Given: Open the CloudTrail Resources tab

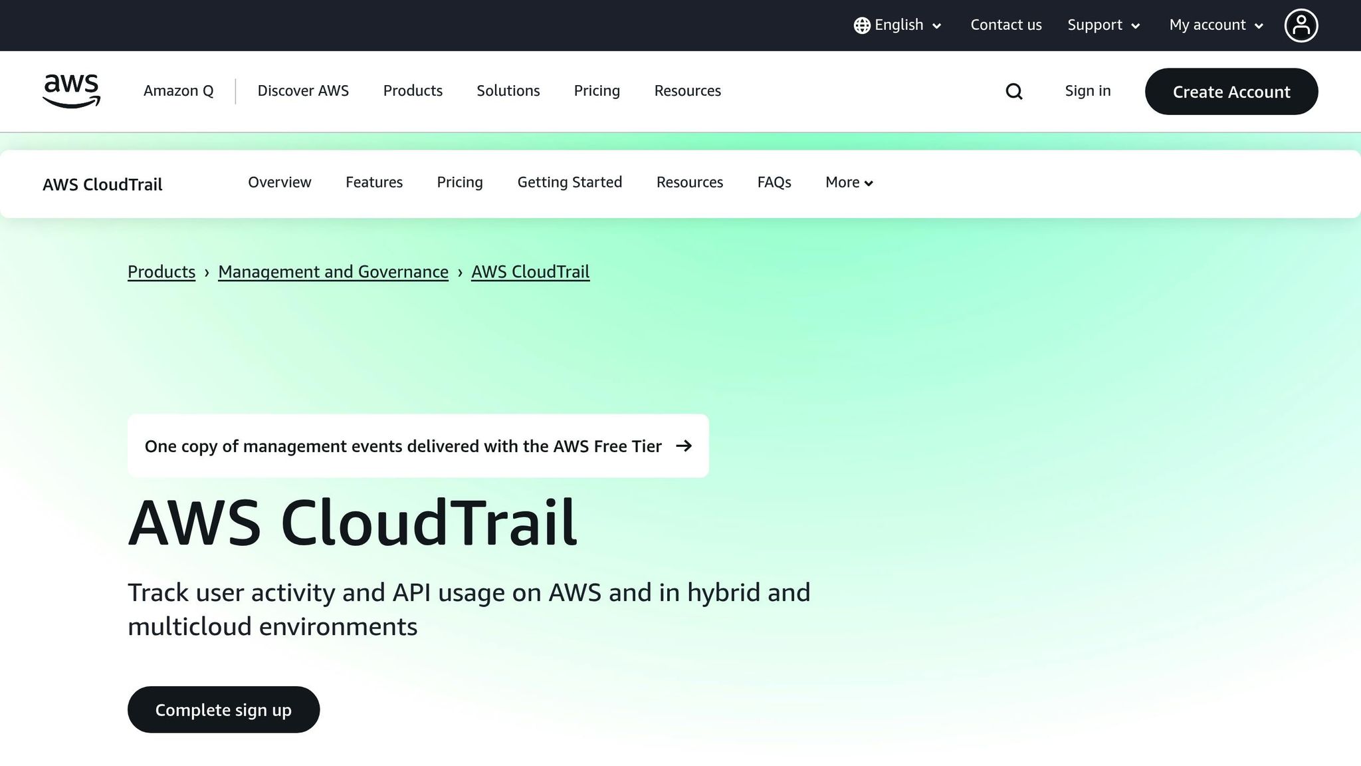Looking at the screenshot, I should [690, 182].
